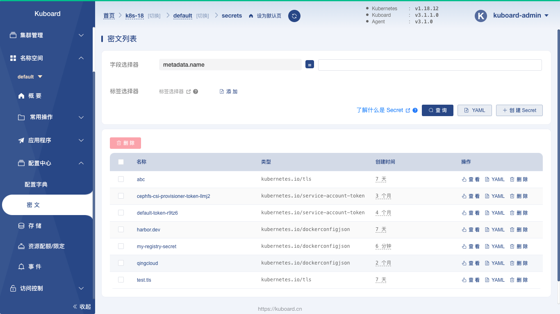This screenshot has width=560, height=314.
Task: Check the my-registry-secret row checkbox
Action: 121,246
